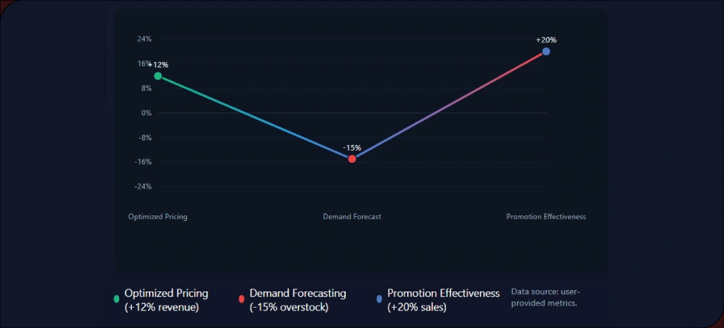Toggle the Promotion Effectiveness (+20% sales) legend label
Image resolution: width=724 pixels, height=328 pixels.
click(x=443, y=300)
